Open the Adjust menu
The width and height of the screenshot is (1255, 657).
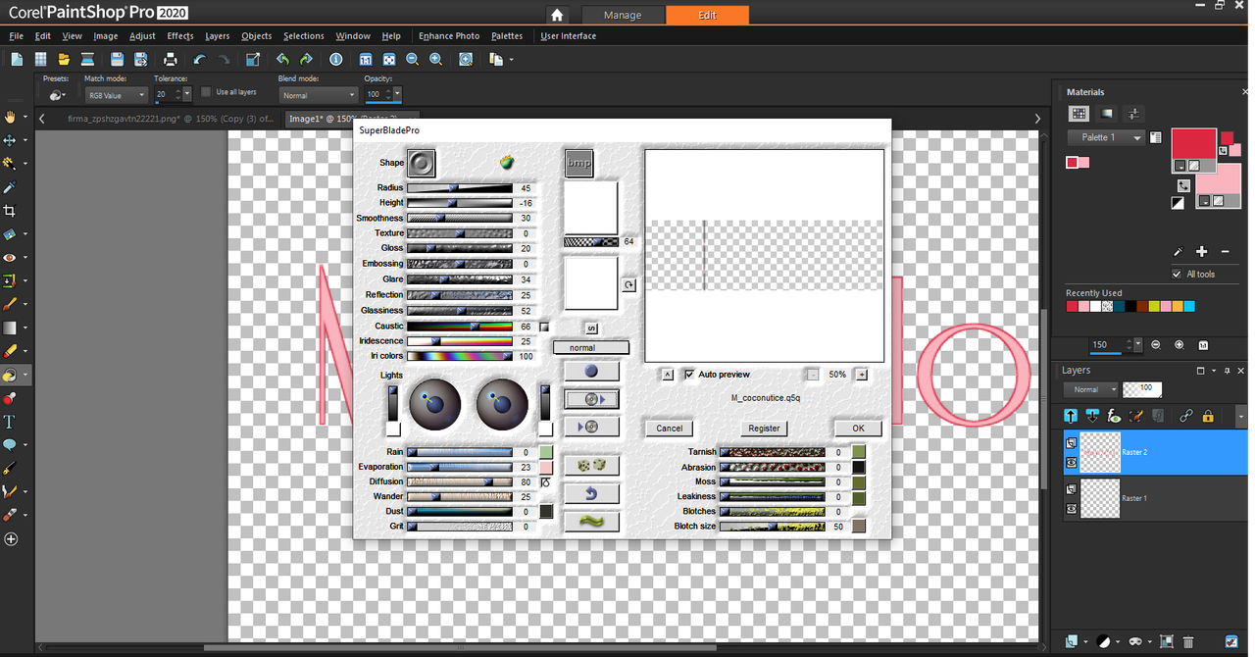tap(142, 36)
